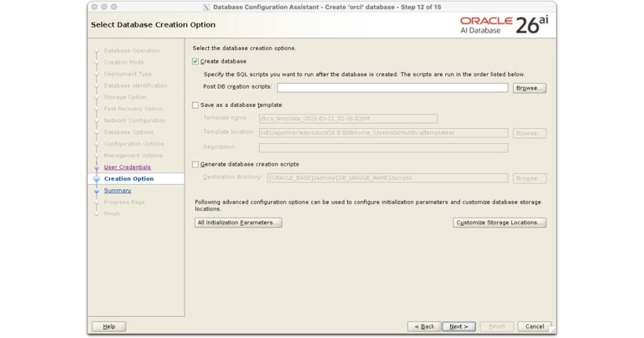Viewport: 644px width, 338px height.
Task: Click 'Database Identification' step text
Action: [136, 85]
